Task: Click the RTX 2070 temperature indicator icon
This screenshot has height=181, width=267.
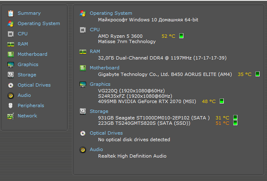Action: tap(222, 101)
